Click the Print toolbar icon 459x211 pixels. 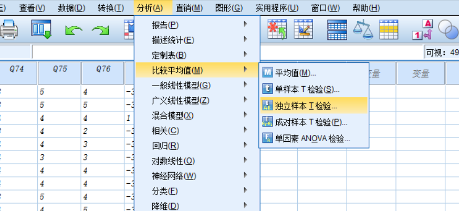tap(9, 29)
